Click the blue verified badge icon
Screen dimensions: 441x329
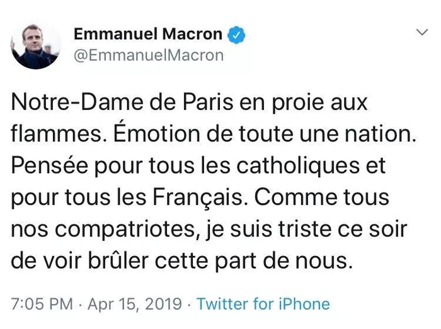click(x=235, y=35)
